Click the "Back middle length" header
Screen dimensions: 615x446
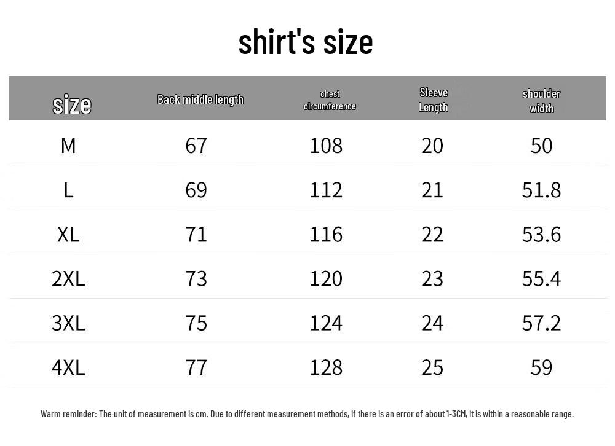(200, 100)
